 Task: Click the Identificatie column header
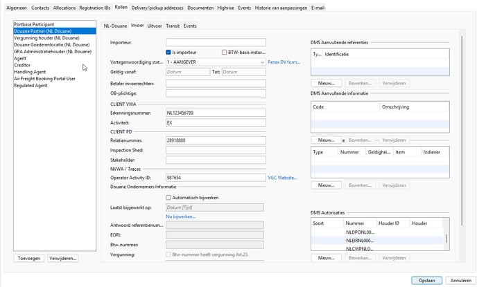(x=385, y=55)
